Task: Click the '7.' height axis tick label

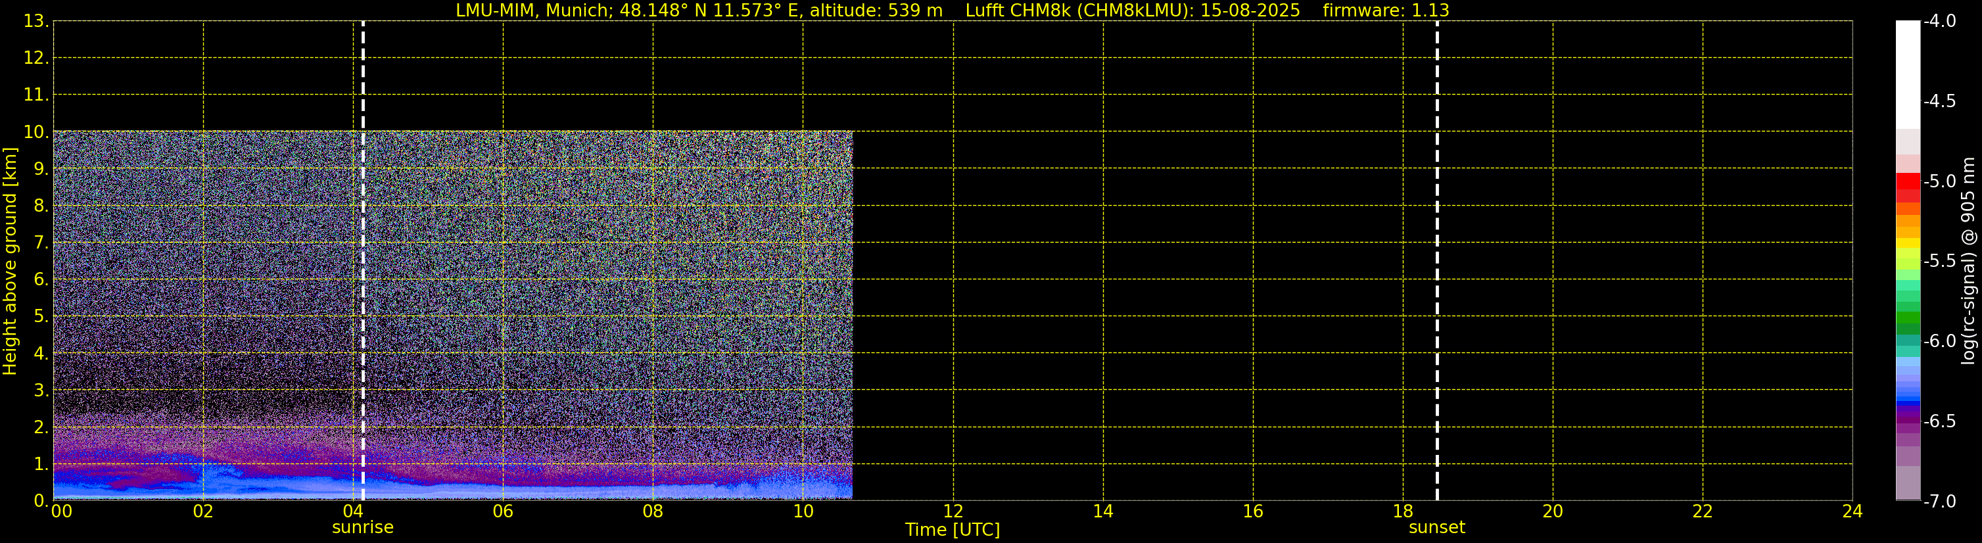Action: [x=41, y=243]
